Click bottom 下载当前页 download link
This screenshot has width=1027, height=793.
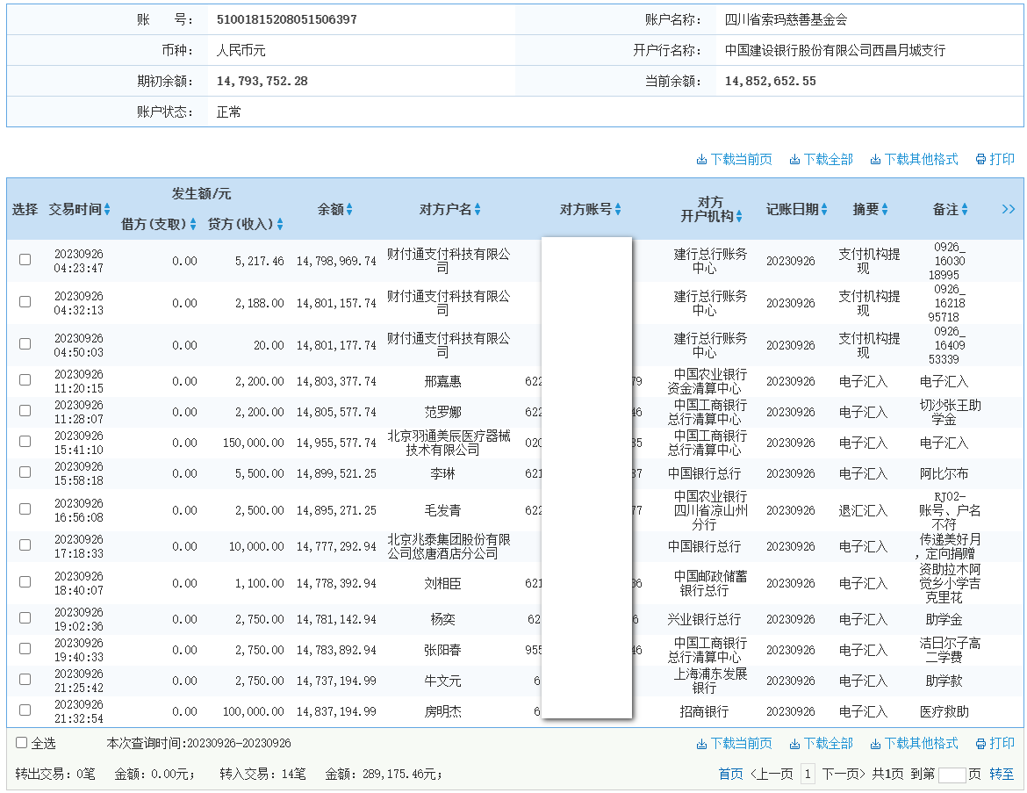[x=734, y=743]
